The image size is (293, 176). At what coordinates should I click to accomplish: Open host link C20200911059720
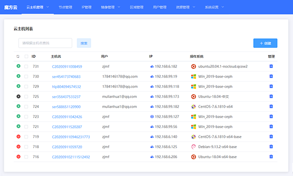click(x=67, y=147)
